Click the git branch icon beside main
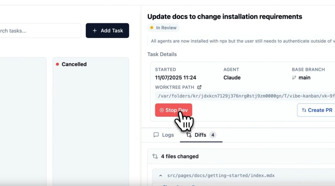Image resolution: width=335 pixels, height=186 pixels. point(294,78)
